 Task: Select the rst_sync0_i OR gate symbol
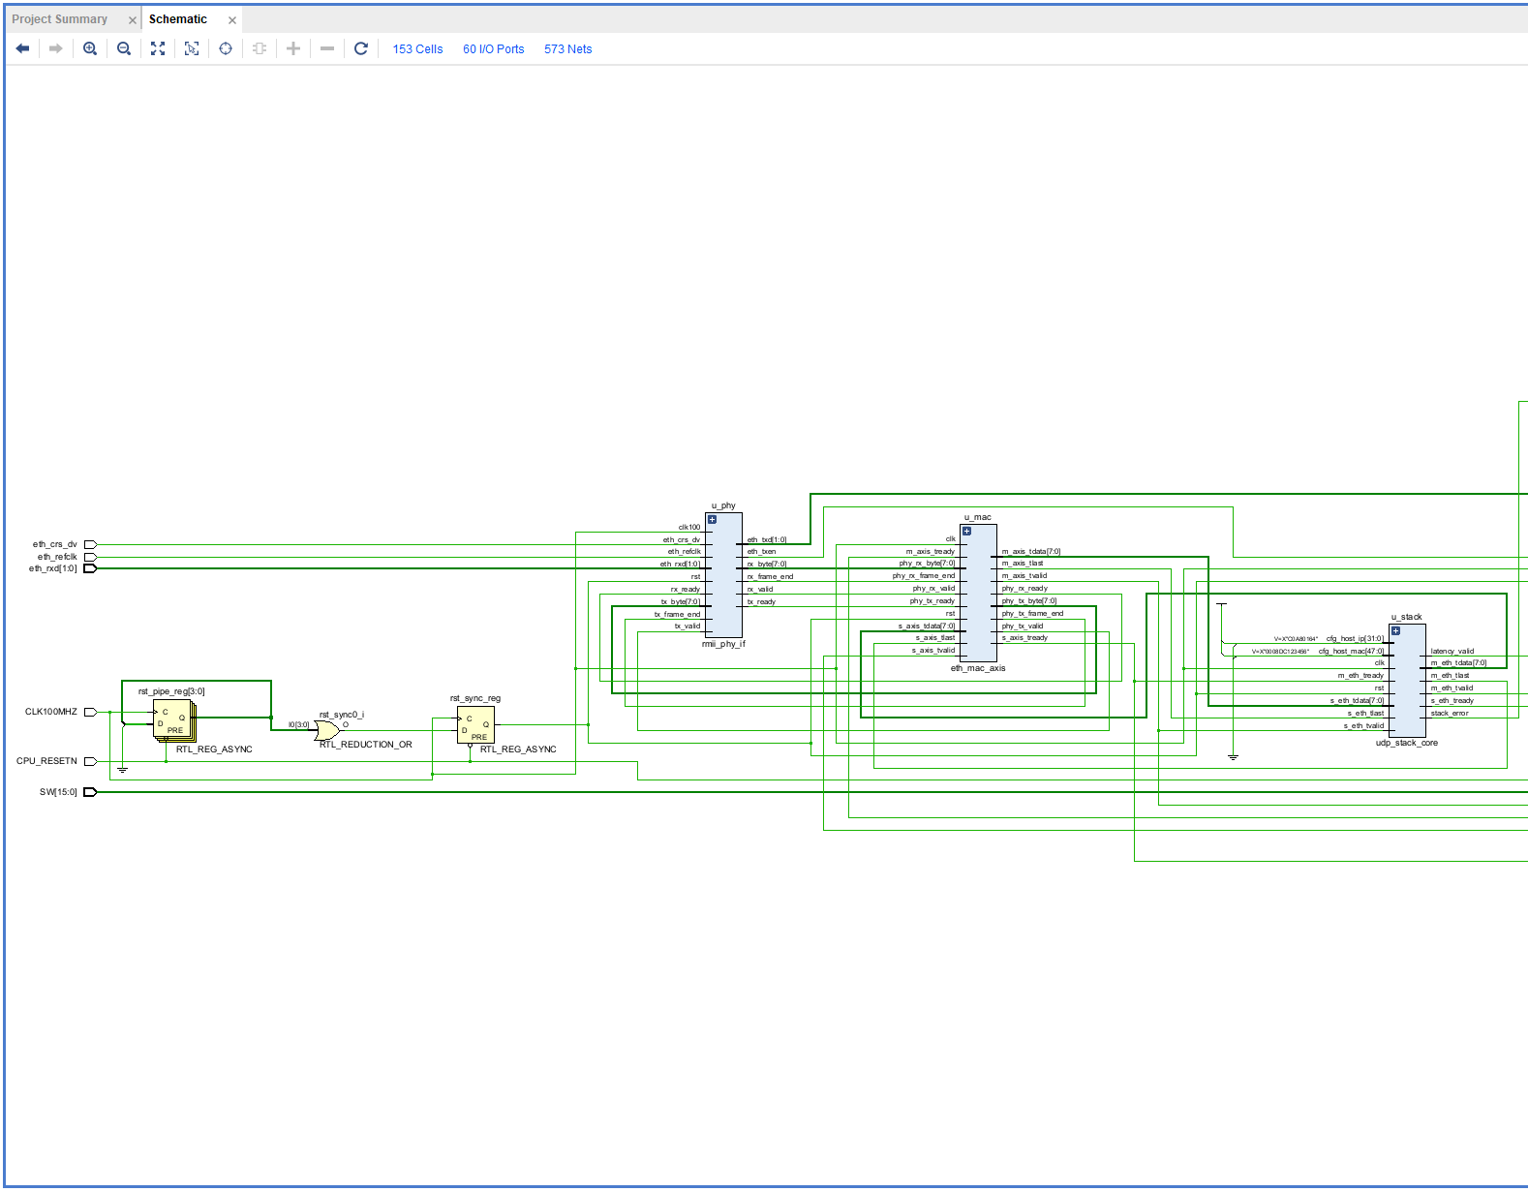tap(326, 729)
